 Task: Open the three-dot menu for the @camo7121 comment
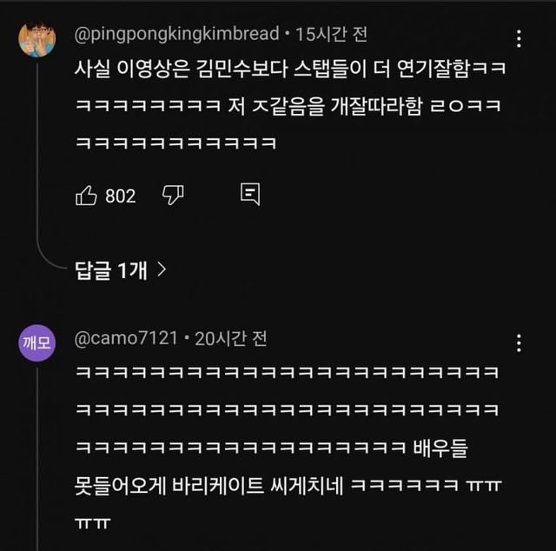pyautogui.click(x=519, y=342)
